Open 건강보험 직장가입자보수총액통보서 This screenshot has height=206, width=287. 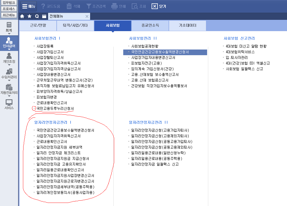tap(159, 86)
